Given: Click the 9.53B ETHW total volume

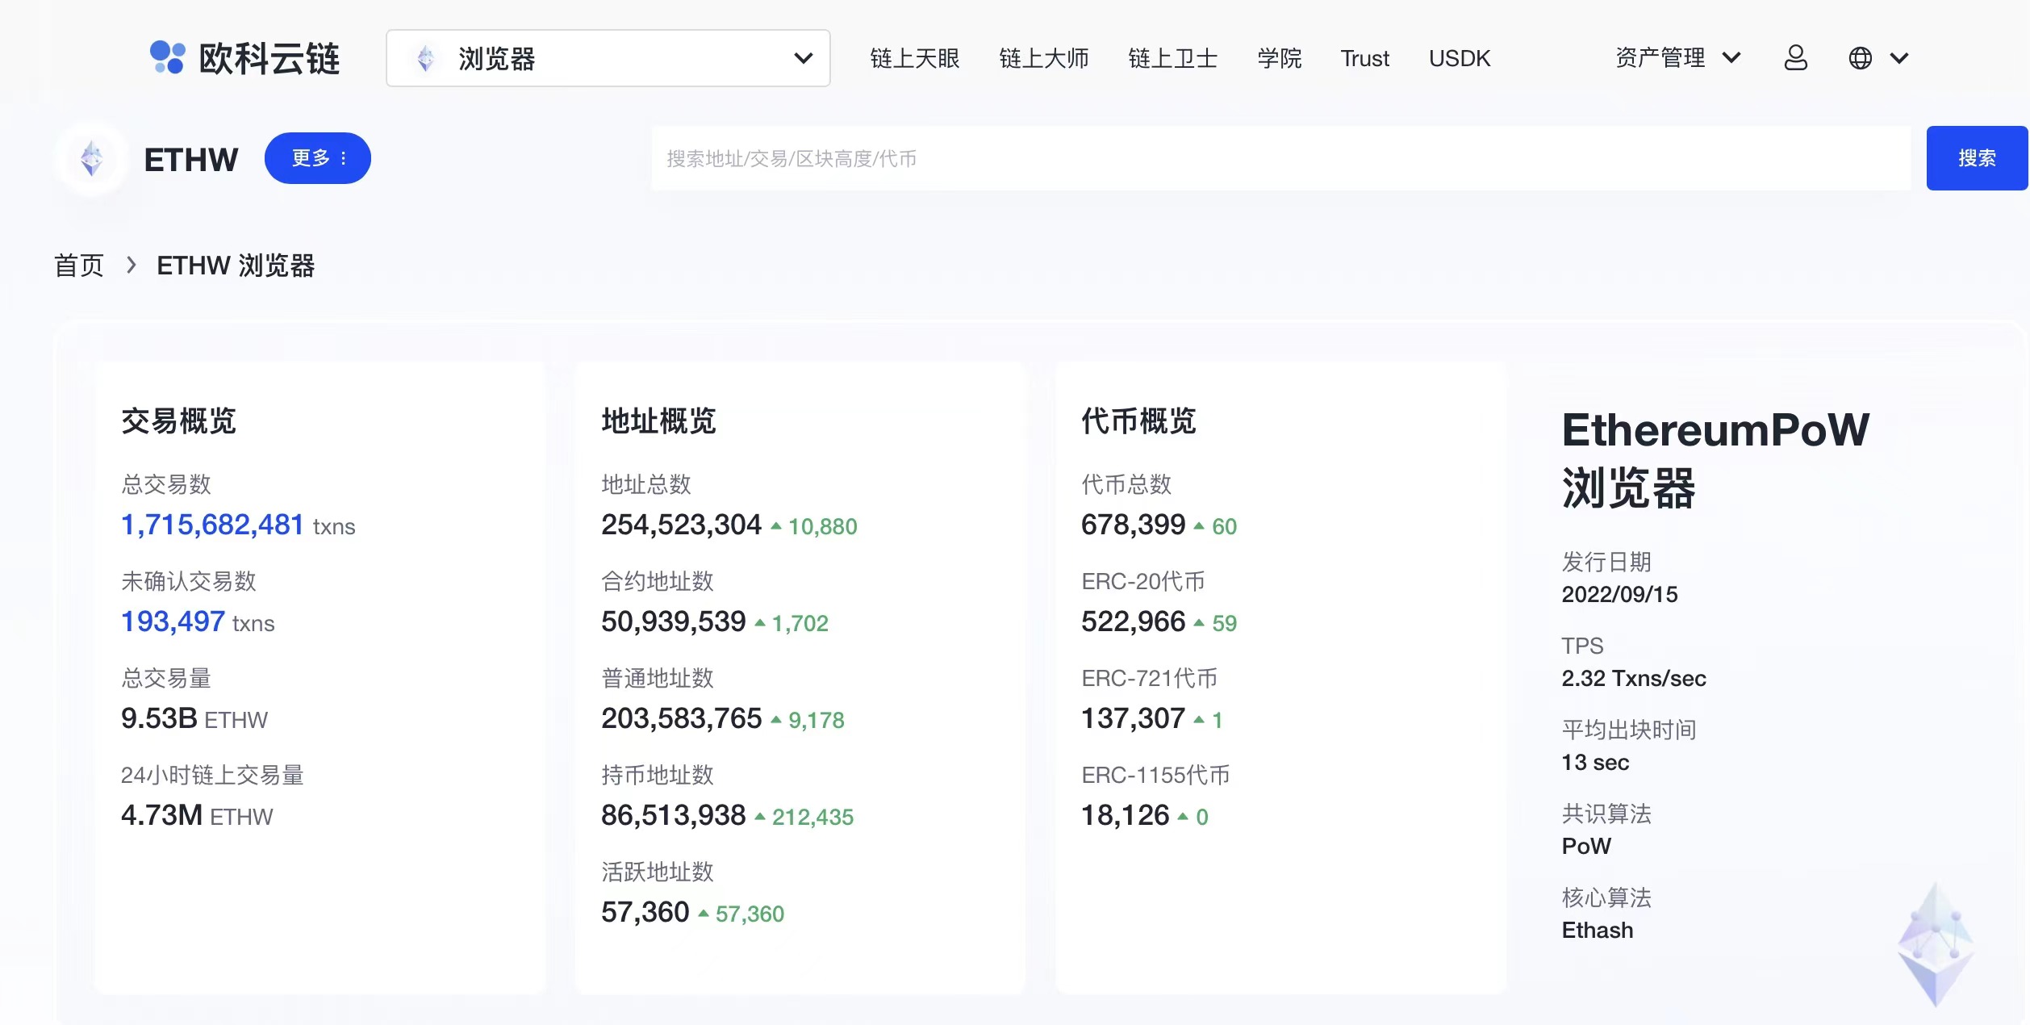Looking at the screenshot, I should pos(194,718).
